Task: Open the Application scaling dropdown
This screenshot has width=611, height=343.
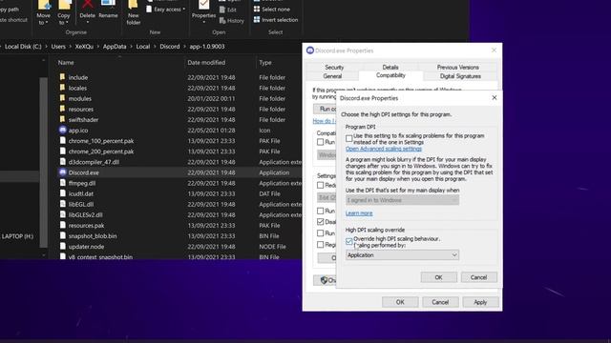Action: 402,255
